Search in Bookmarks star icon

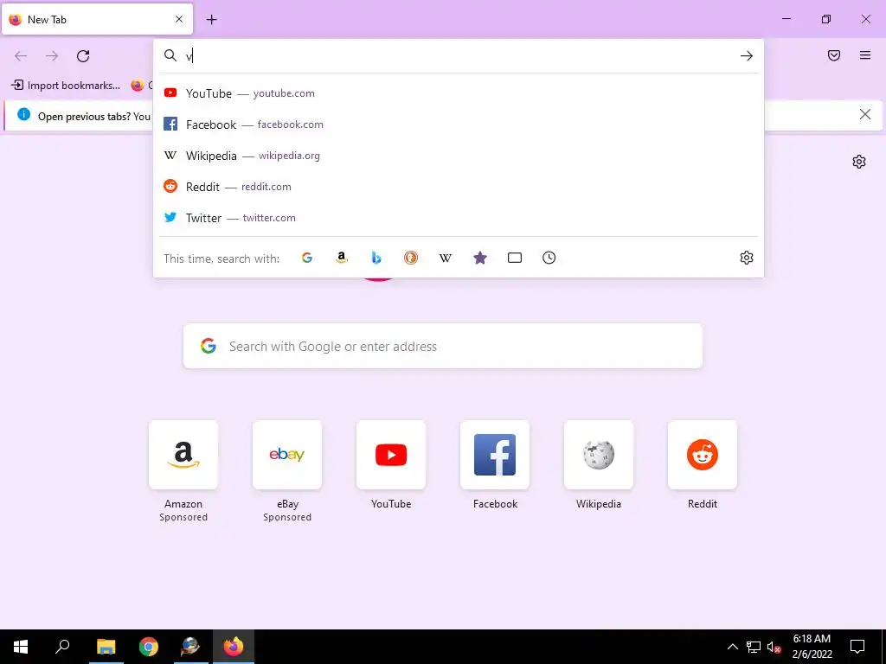(479, 258)
